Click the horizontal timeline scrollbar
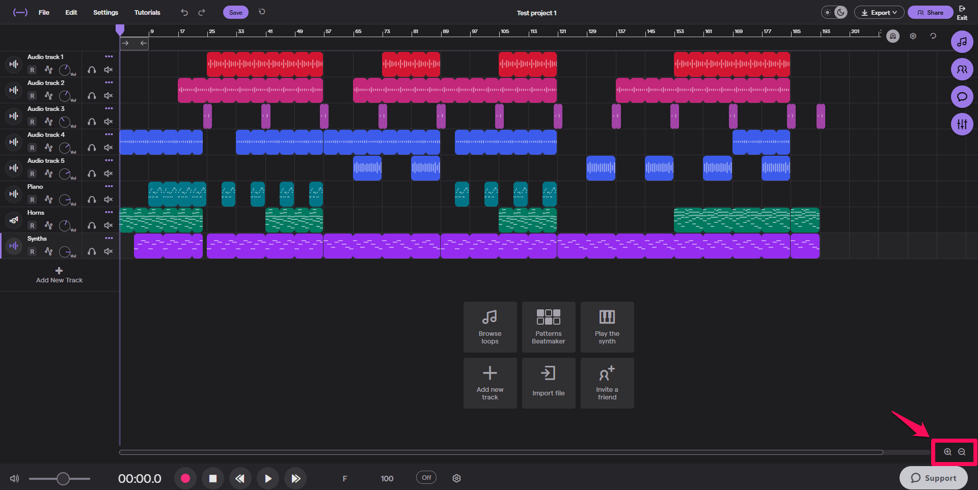978x490 pixels. (x=501, y=452)
